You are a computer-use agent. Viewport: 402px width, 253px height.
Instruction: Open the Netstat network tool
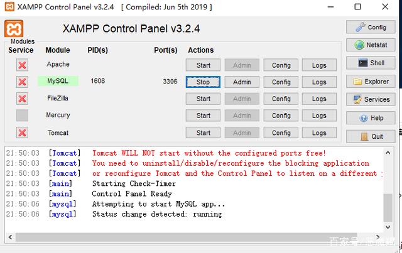(x=370, y=45)
